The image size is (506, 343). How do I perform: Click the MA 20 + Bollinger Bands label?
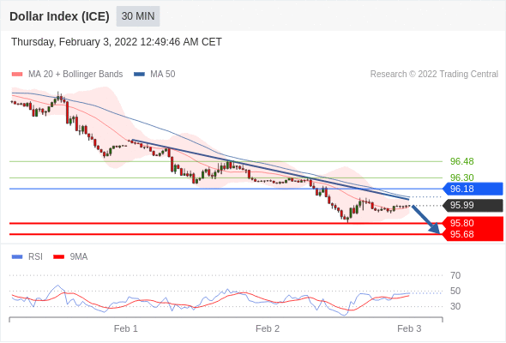tap(75, 75)
